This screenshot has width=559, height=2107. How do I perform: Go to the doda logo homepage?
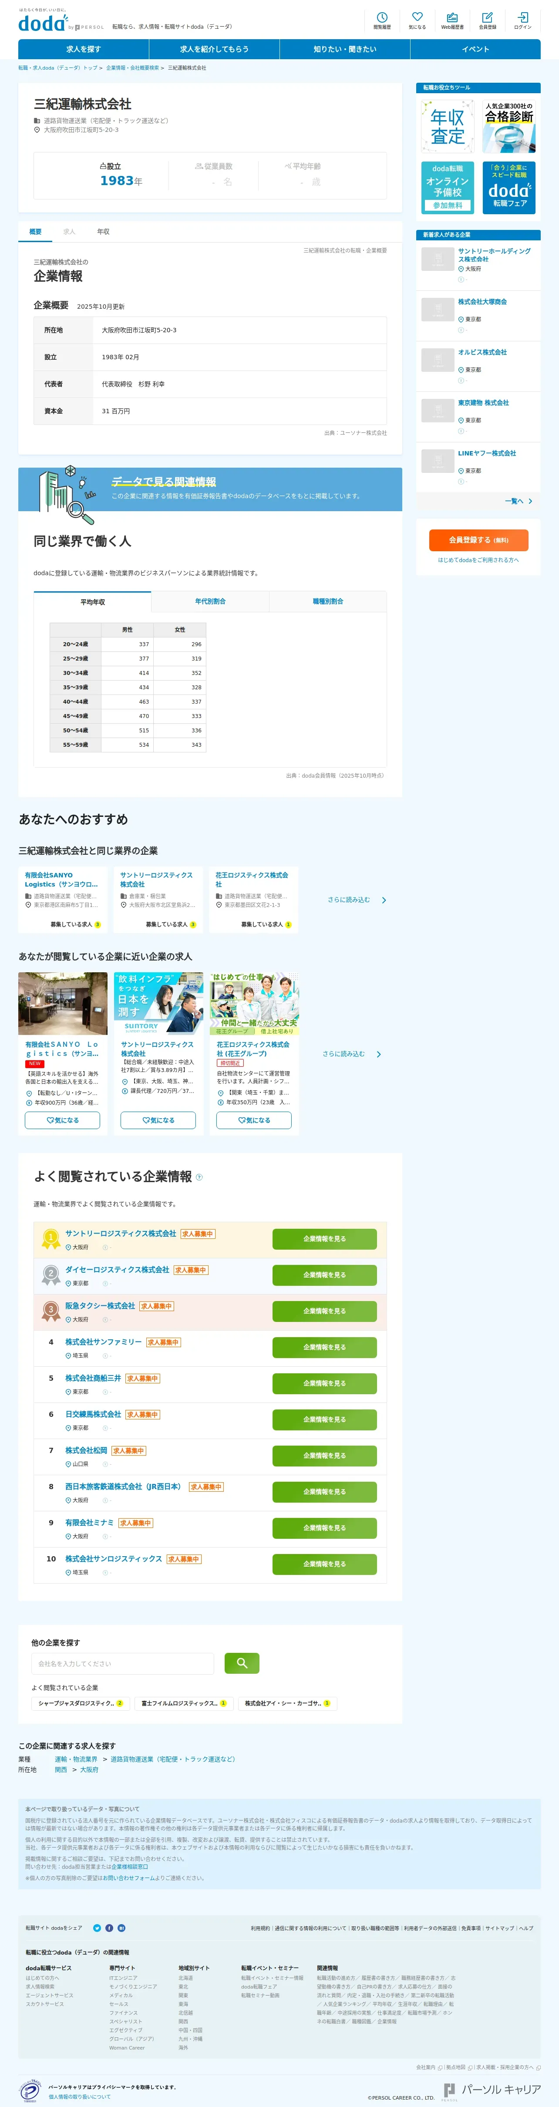coord(44,23)
